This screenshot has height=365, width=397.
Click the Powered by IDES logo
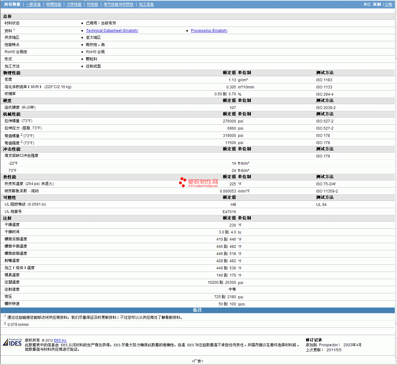[x=13, y=342]
